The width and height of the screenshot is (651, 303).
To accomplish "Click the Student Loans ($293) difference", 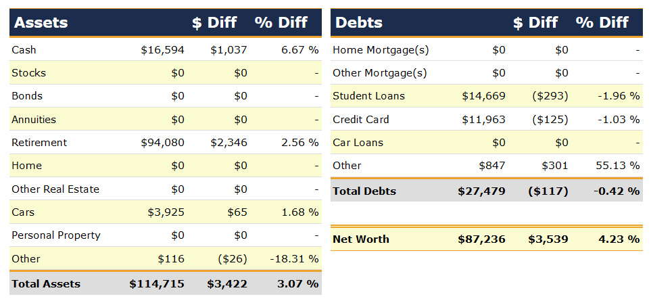I will [550, 96].
